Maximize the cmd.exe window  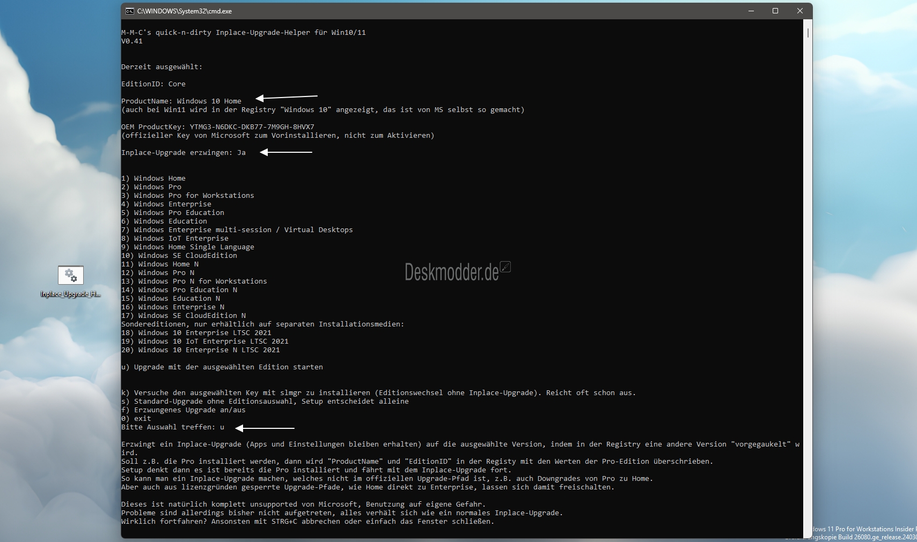pos(775,11)
